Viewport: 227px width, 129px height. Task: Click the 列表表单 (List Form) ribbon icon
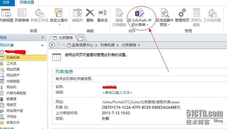click(22, 12)
